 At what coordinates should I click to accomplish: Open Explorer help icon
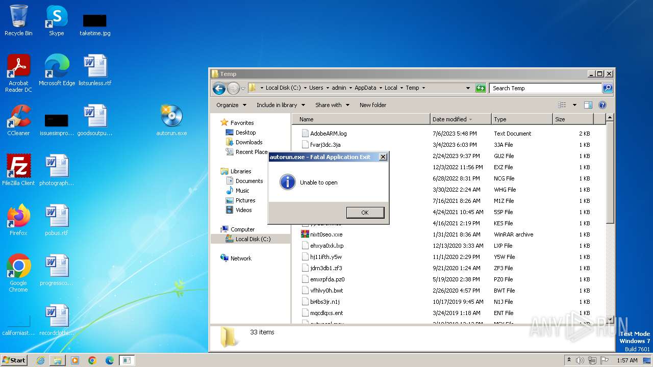pos(602,105)
